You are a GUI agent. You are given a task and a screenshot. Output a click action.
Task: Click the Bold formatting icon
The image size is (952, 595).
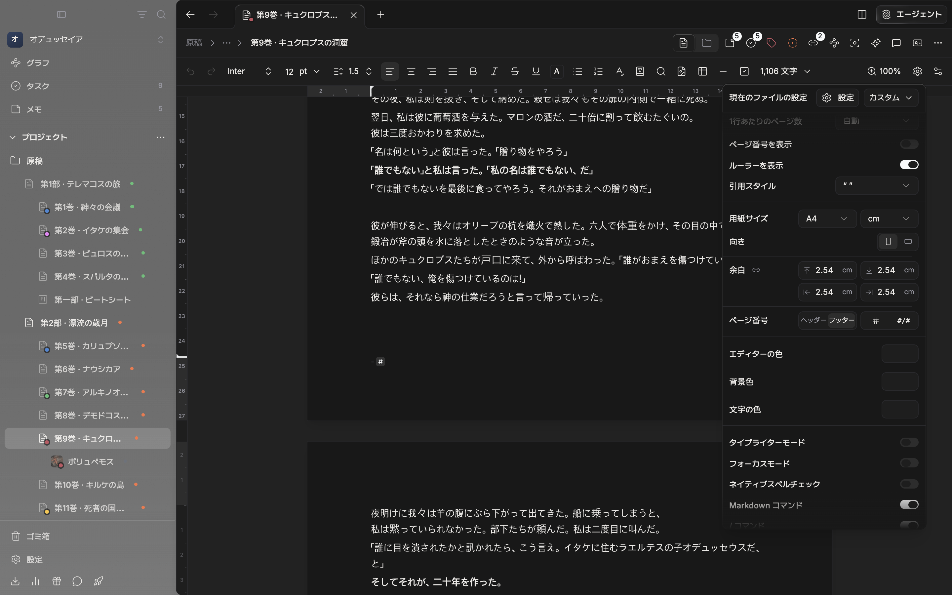click(473, 71)
